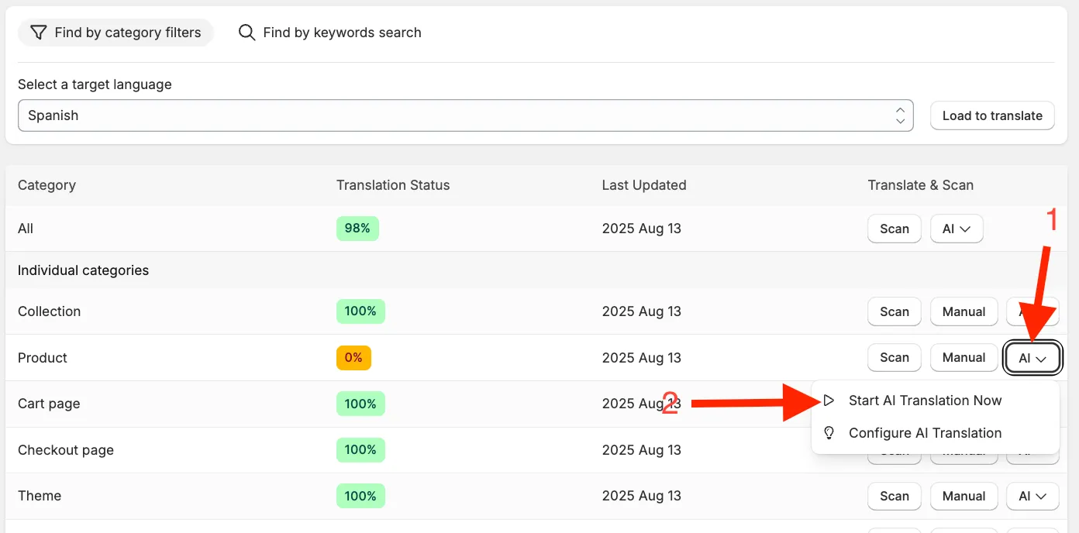1079x533 pixels.
Task: Click the Collection category name
Action: coord(49,311)
